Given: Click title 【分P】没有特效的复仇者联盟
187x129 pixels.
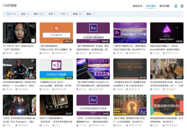Looking at the screenshot, I should (x=19, y=120).
